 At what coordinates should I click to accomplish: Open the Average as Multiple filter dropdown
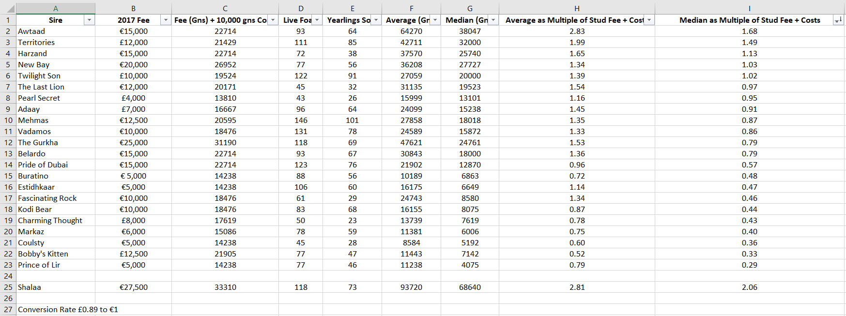649,20
